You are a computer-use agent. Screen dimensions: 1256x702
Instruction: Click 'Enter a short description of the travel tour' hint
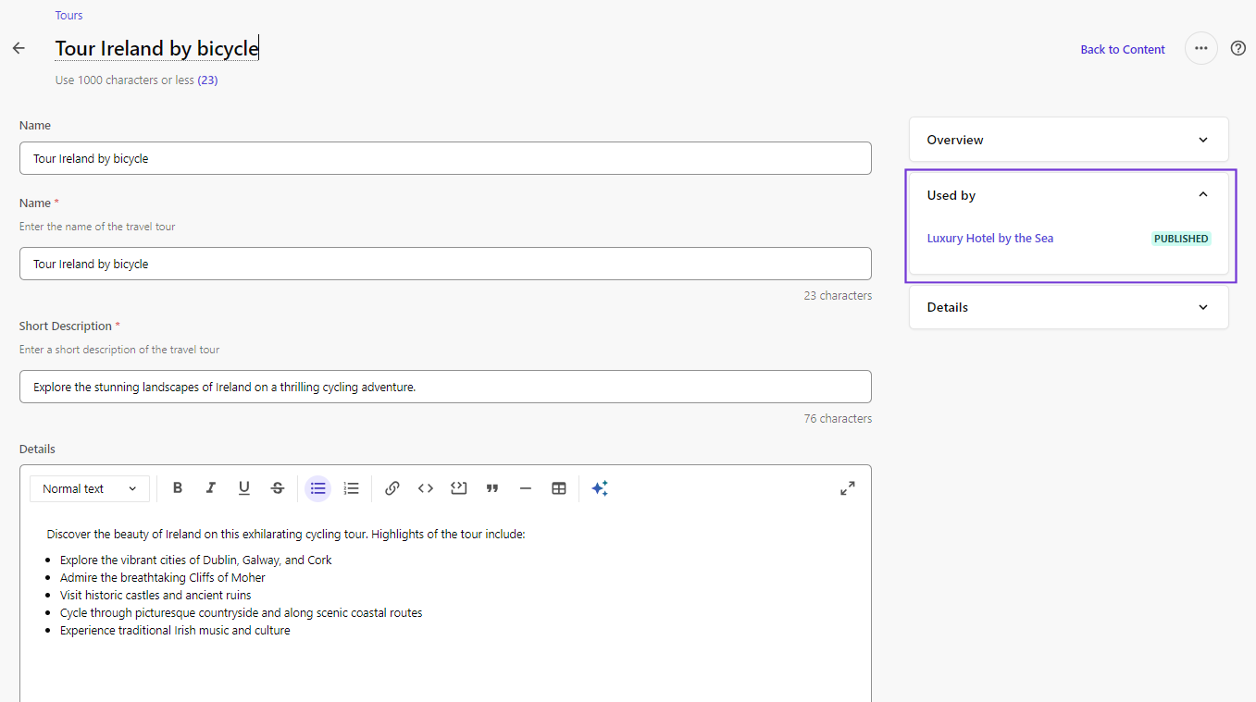pos(119,350)
